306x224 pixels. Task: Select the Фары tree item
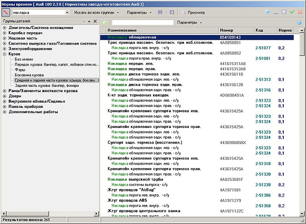point(20,69)
